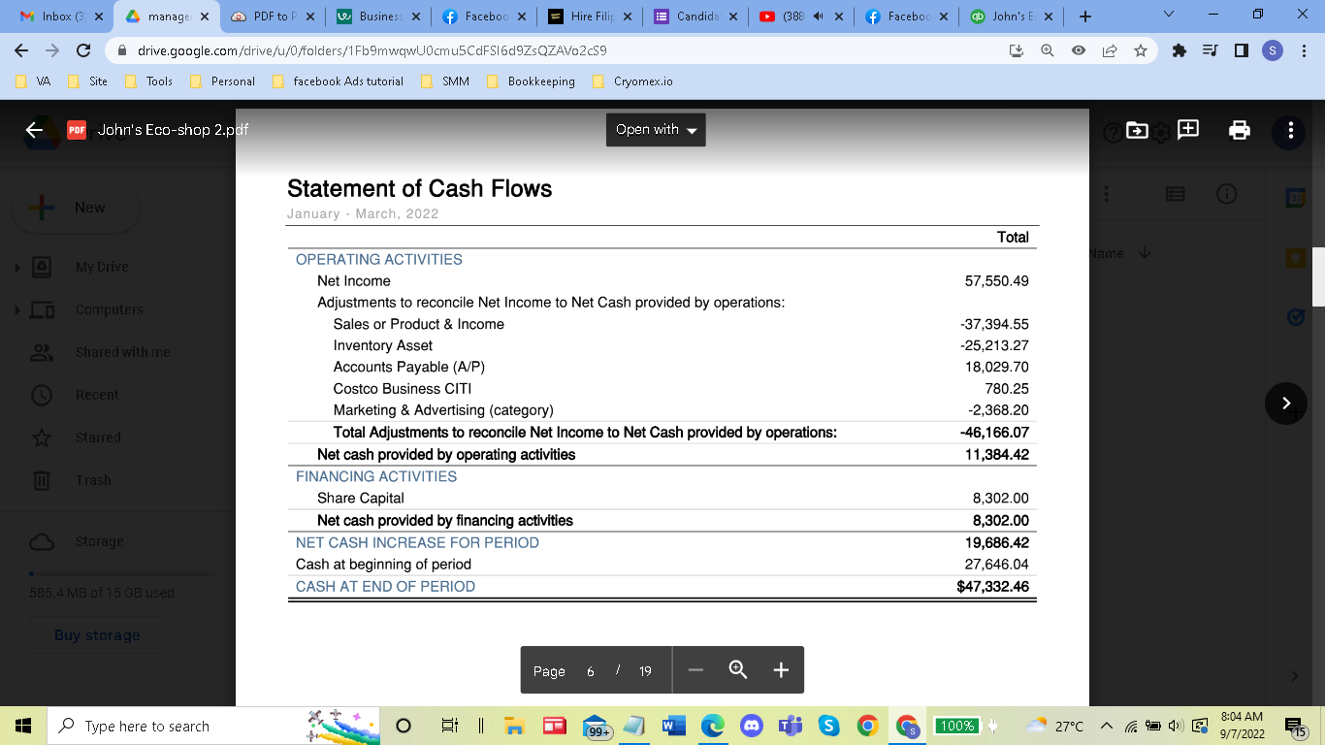Open the Chrome profile avatar S
This screenshot has width=1325, height=745.
pos(1273,50)
